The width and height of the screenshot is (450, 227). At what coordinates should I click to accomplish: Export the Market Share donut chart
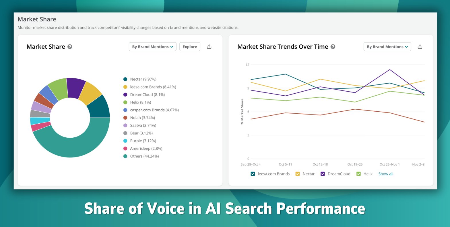pos(209,47)
